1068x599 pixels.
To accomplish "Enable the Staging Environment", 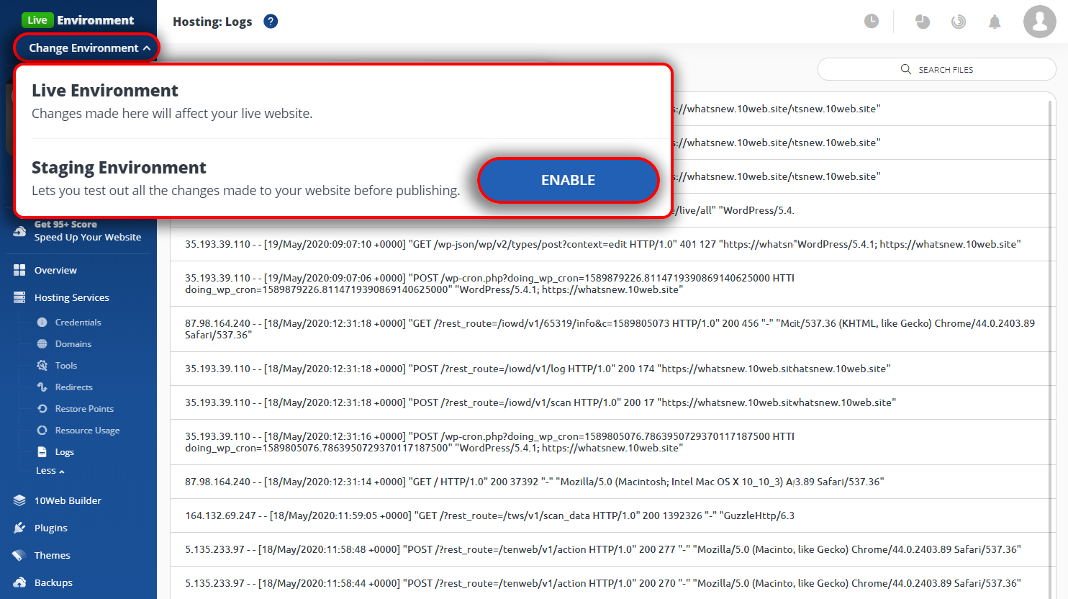I will point(568,180).
